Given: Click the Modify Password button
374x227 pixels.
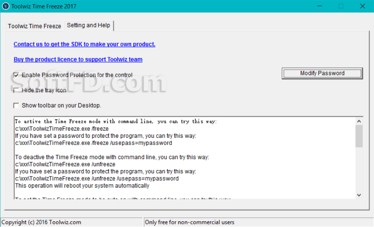Looking at the screenshot, I should [322, 73].
